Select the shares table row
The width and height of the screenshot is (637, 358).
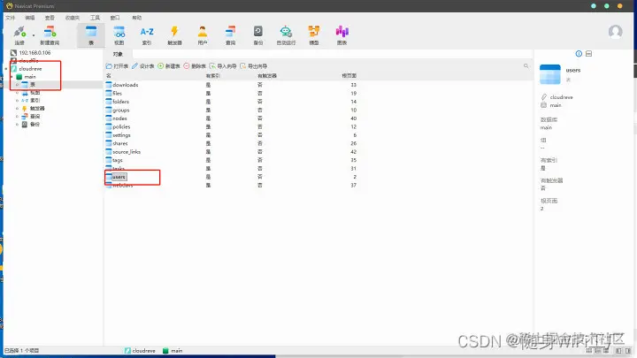click(x=231, y=143)
